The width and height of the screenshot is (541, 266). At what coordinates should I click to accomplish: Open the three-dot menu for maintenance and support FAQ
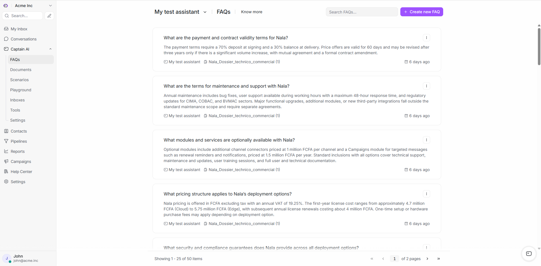click(x=426, y=86)
